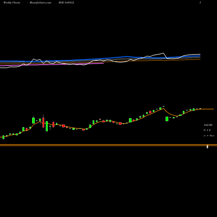This screenshot has width=217, height=217.
Task: Click the "Weekly Charts" title text
Action: [12, 3]
